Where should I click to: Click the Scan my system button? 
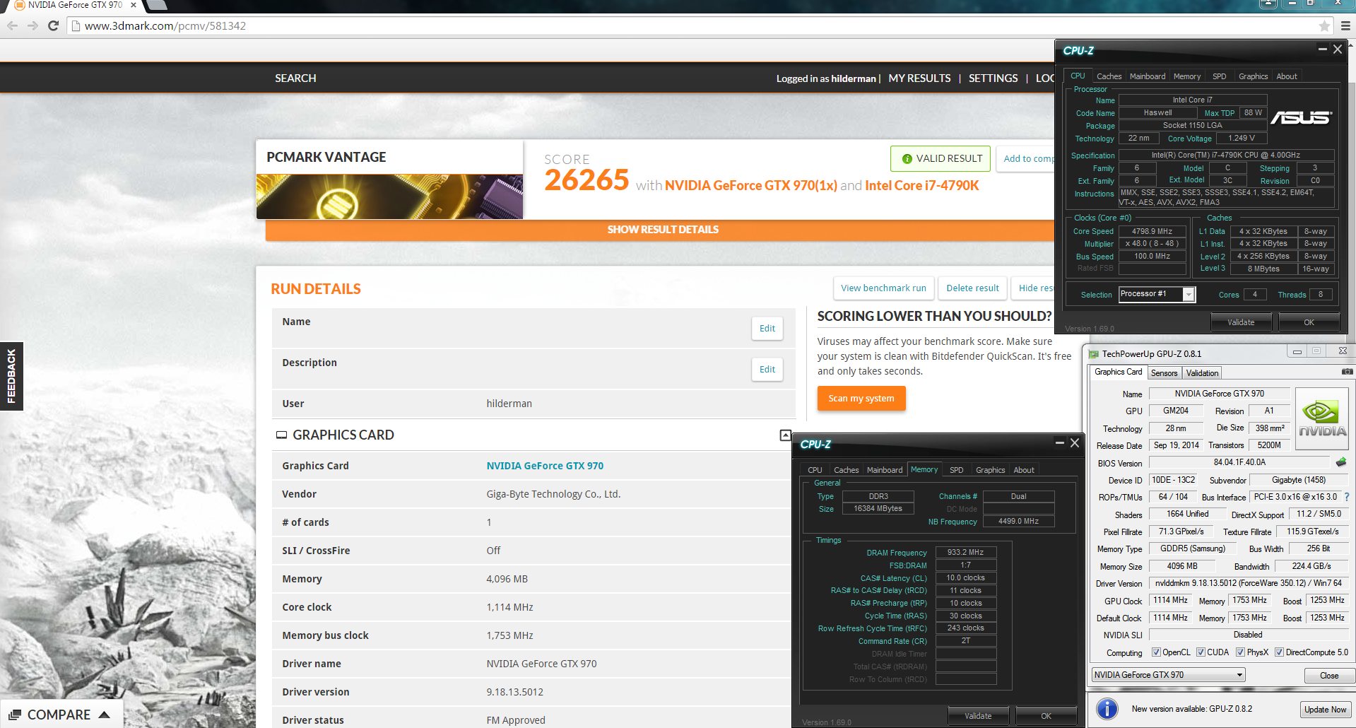tap(861, 399)
